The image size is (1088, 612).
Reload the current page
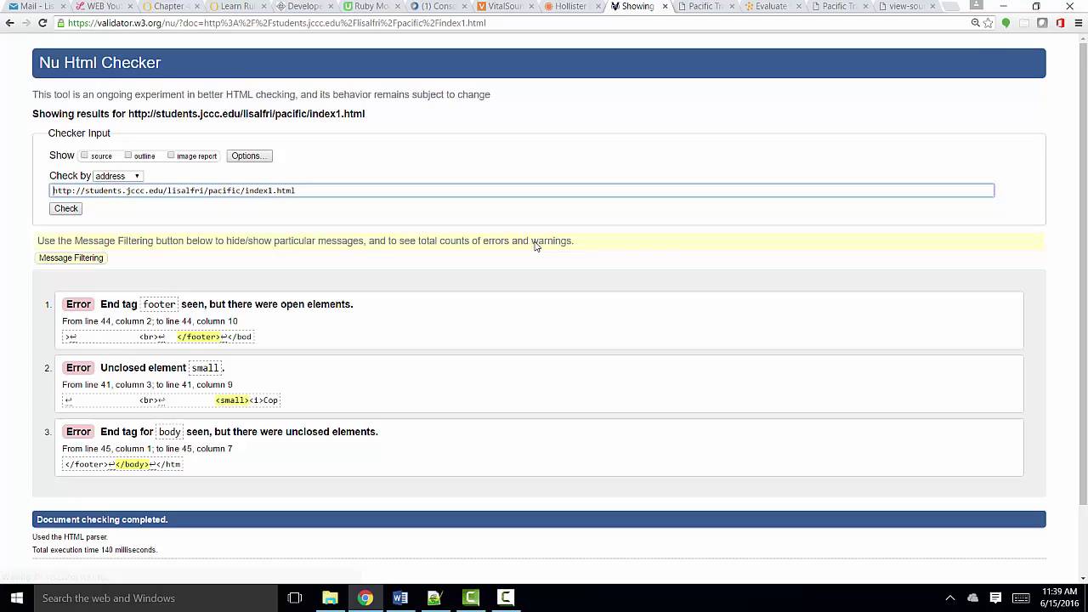click(42, 23)
